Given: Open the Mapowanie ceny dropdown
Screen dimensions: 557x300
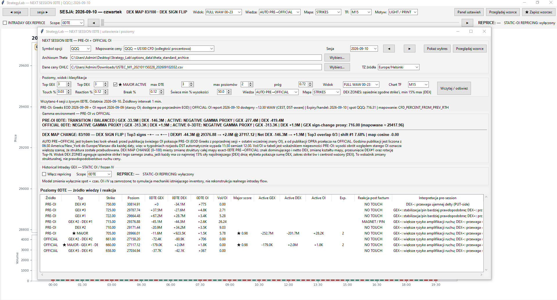Looking at the screenshot, I should [169, 49].
